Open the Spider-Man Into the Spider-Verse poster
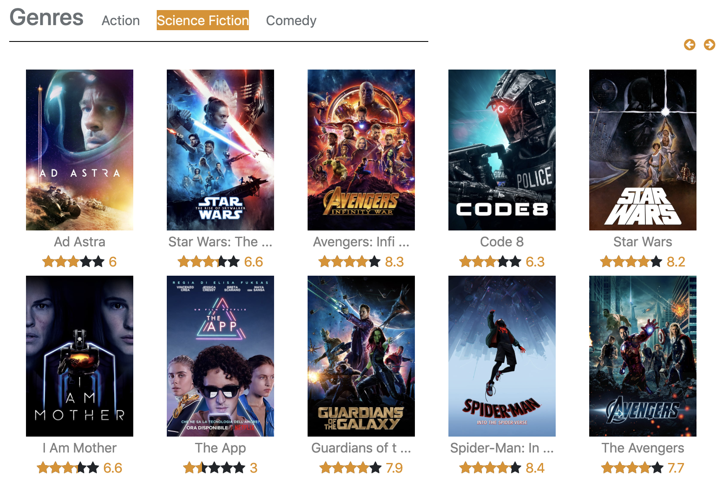 (502, 356)
